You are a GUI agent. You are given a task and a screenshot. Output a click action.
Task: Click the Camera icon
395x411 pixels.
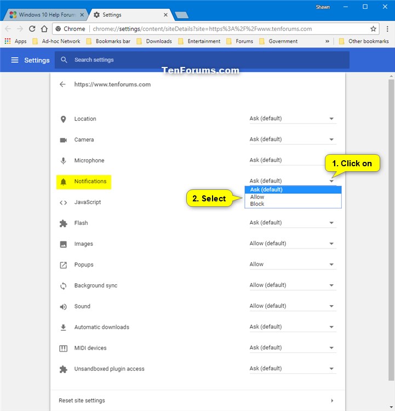64,140
